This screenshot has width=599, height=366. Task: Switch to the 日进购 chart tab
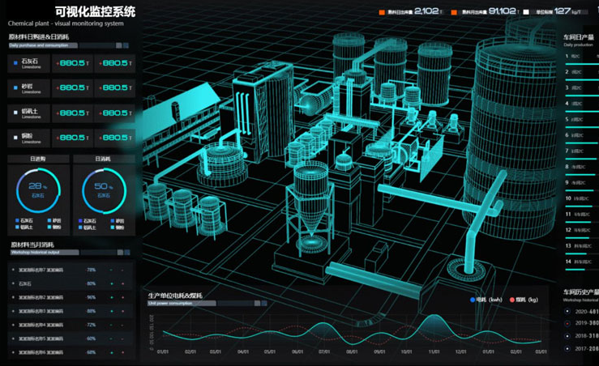(38, 159)
